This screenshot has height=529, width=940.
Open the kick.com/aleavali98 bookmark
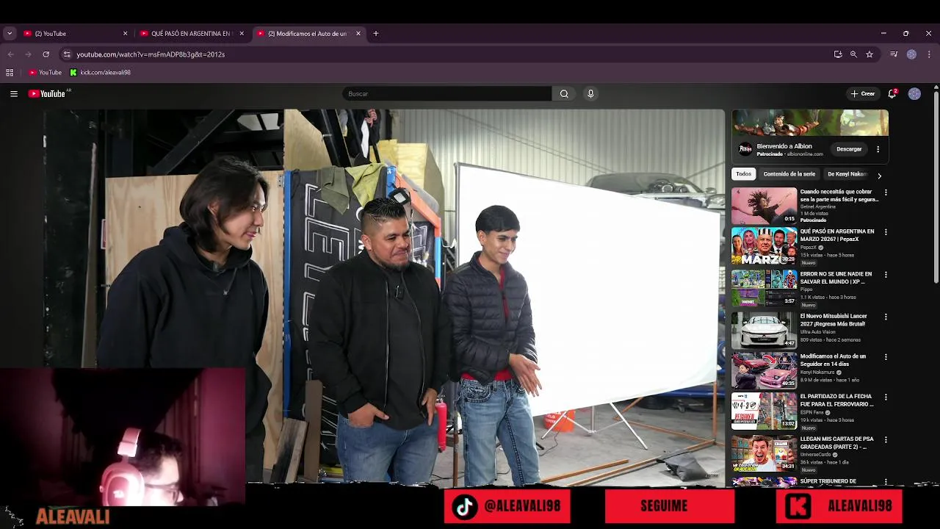pyautogui.click(x=101, y=73)
